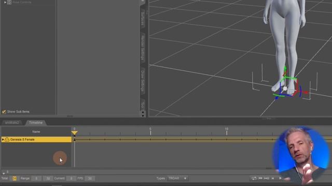This screenshot has height=186, width=332.
Task: Open the Draw Settings side tab
Action: [143, 81]
